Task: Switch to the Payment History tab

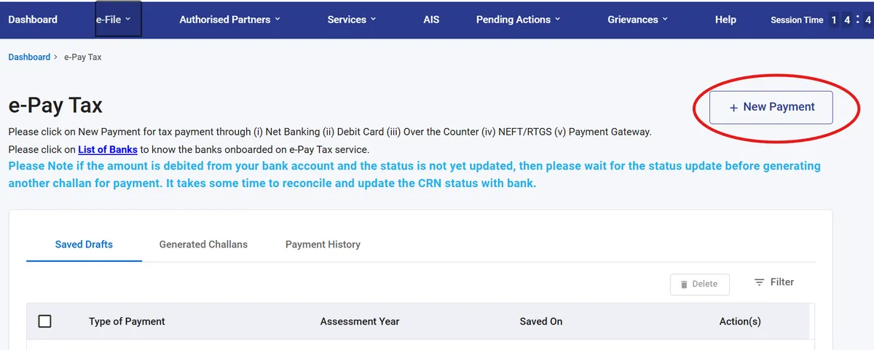Action: coord(323,244)
